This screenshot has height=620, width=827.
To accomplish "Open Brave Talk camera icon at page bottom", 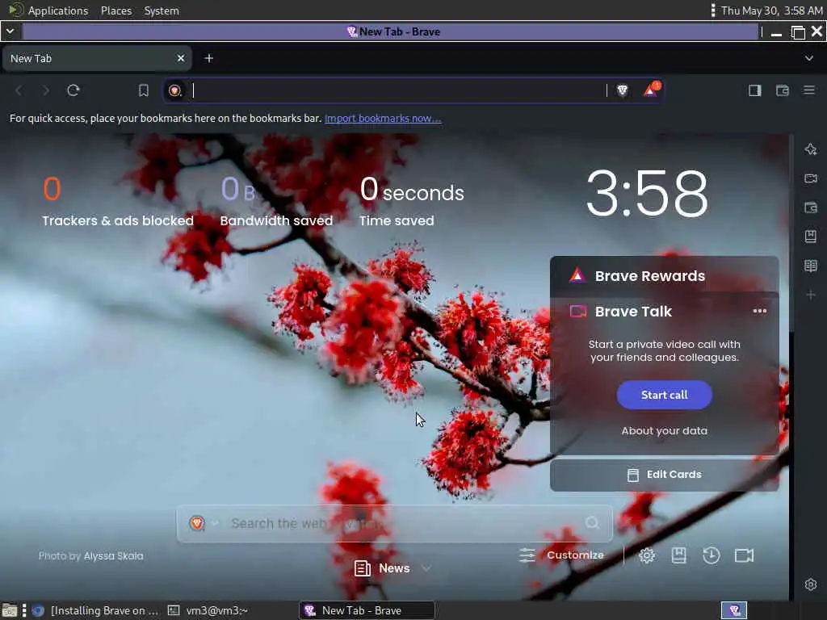I will (744, 555).
